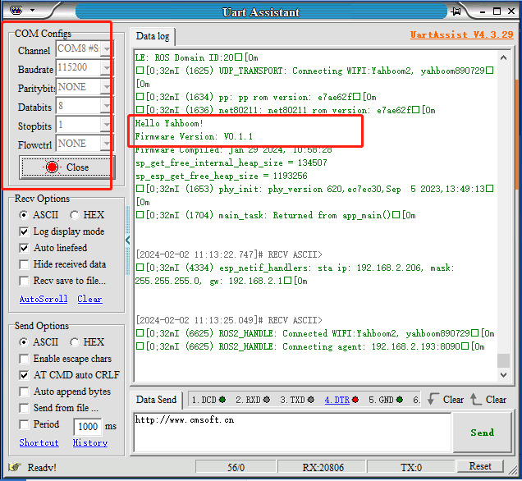
Task: Select HEX in Send Options
Action: click(75, 342)
